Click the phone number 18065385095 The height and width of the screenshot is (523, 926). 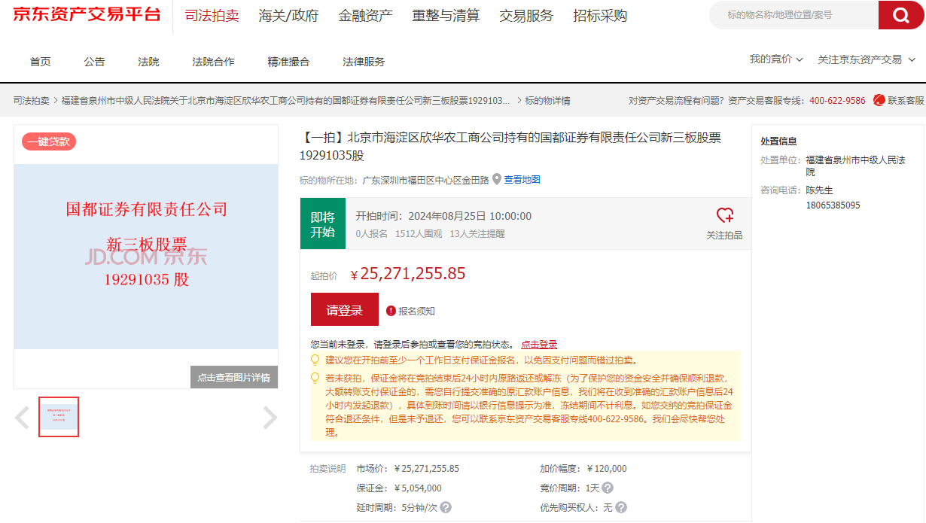(x=833, y=205)
